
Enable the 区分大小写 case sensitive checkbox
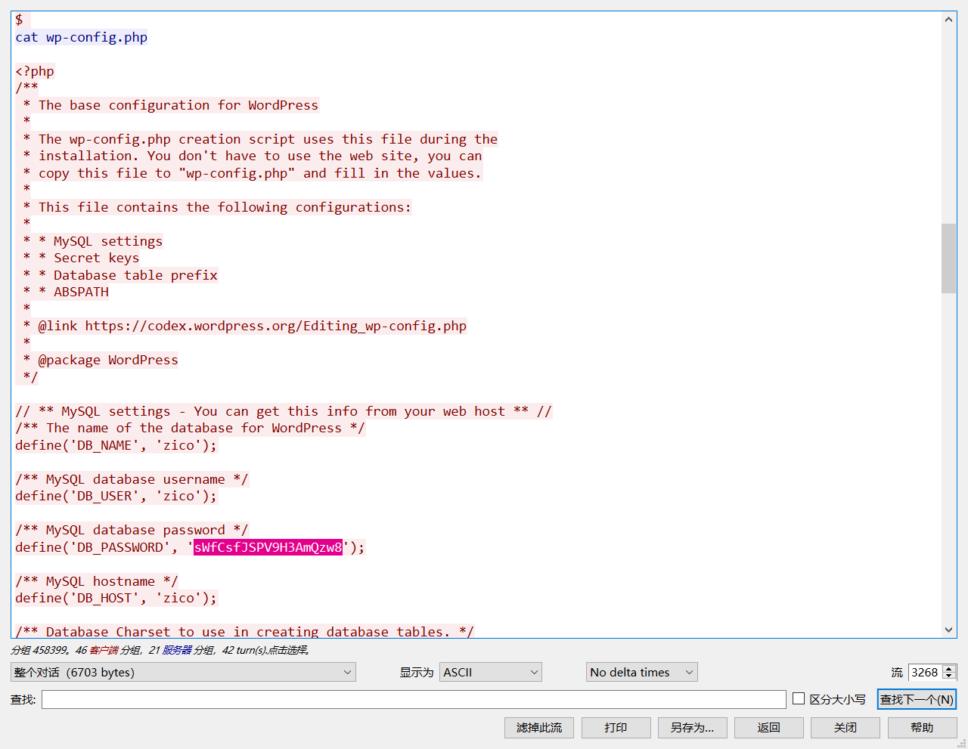[x=799, y=698]
